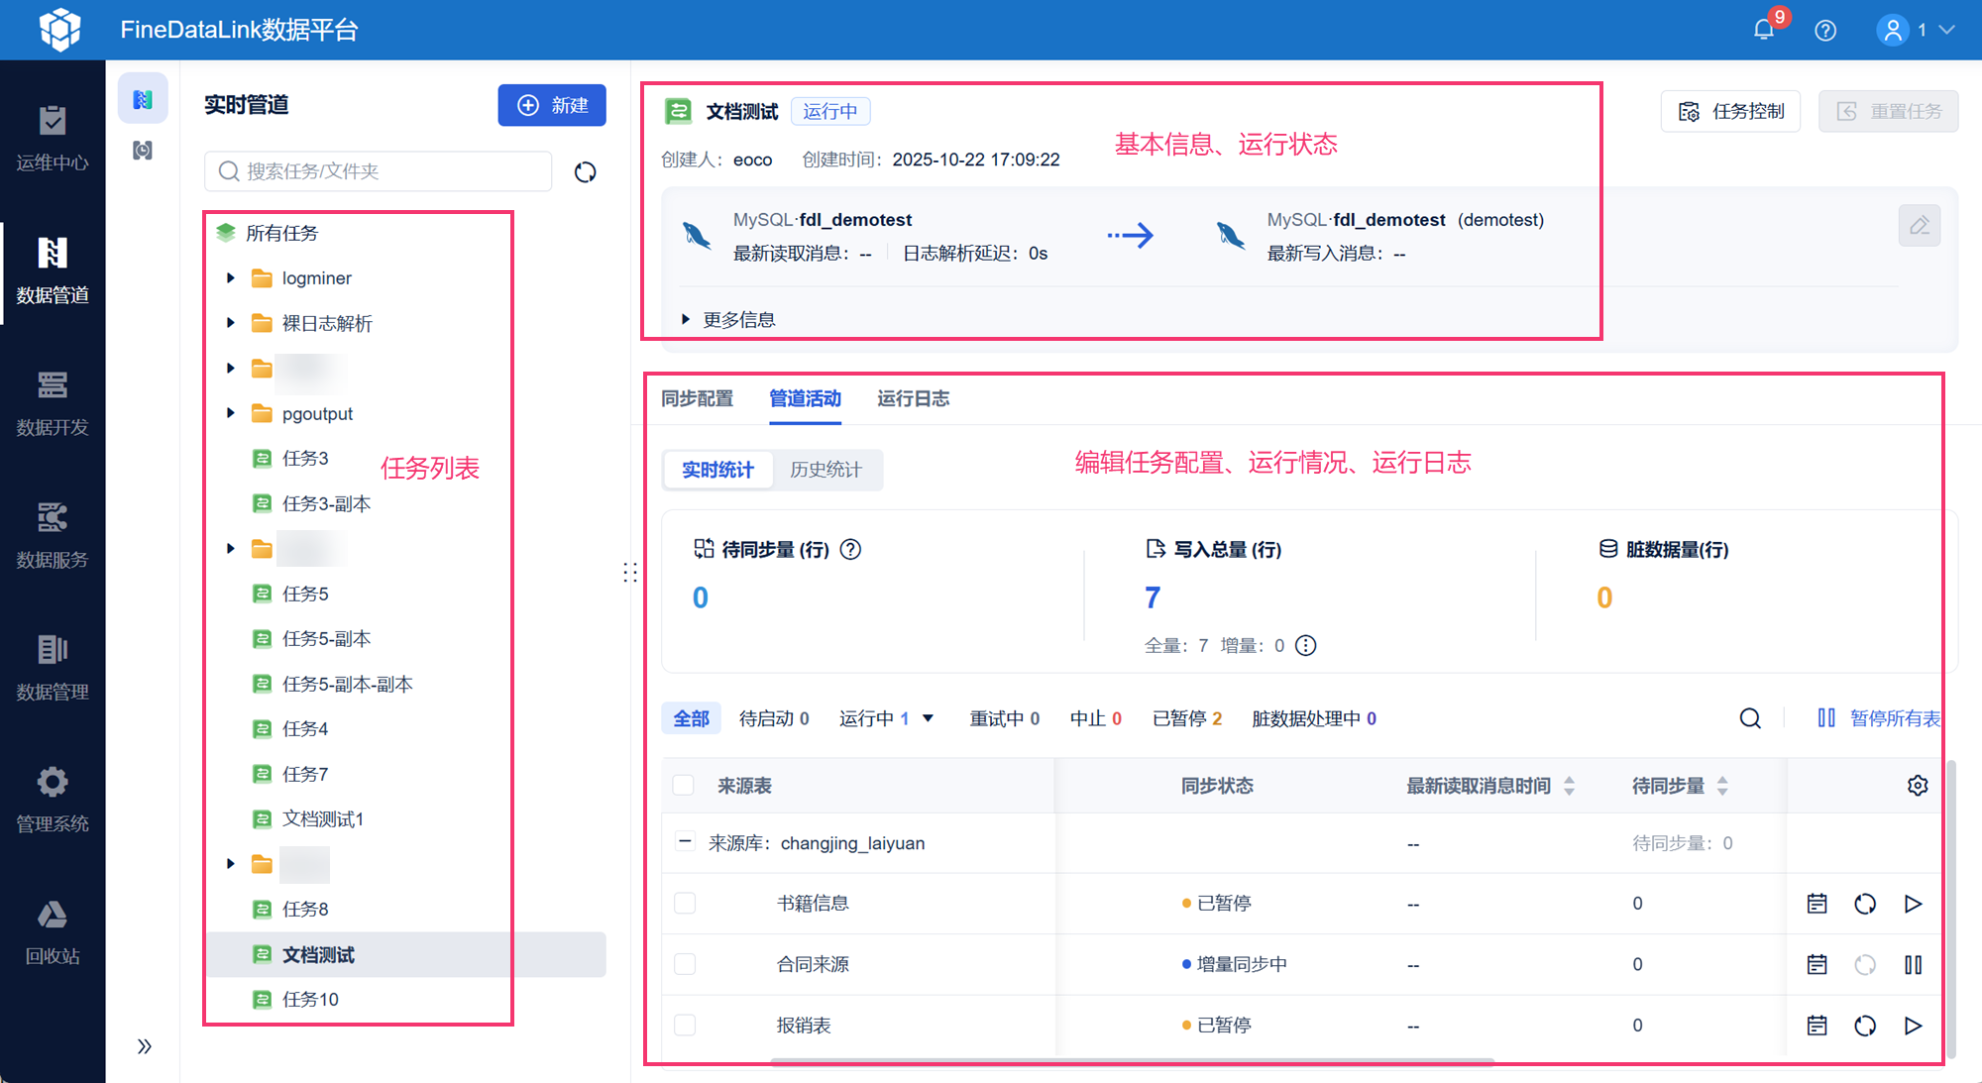This screenshot has height=1083, width=1982.
Task: Start sync for 报销表 table
Action: (1914, 1026)
